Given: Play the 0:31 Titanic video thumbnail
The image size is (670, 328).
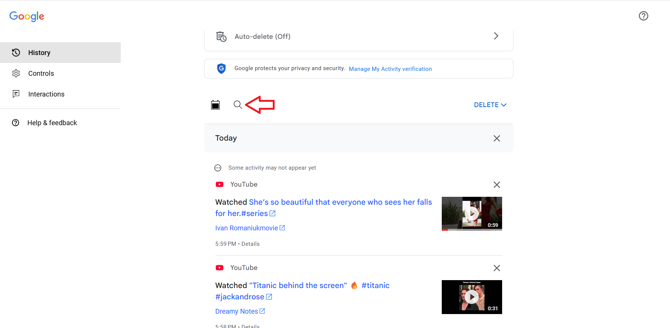Looking at the screenshot, I should [472, 297].
